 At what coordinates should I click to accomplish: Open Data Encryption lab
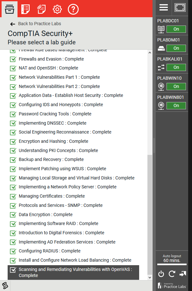pos(46,215)
